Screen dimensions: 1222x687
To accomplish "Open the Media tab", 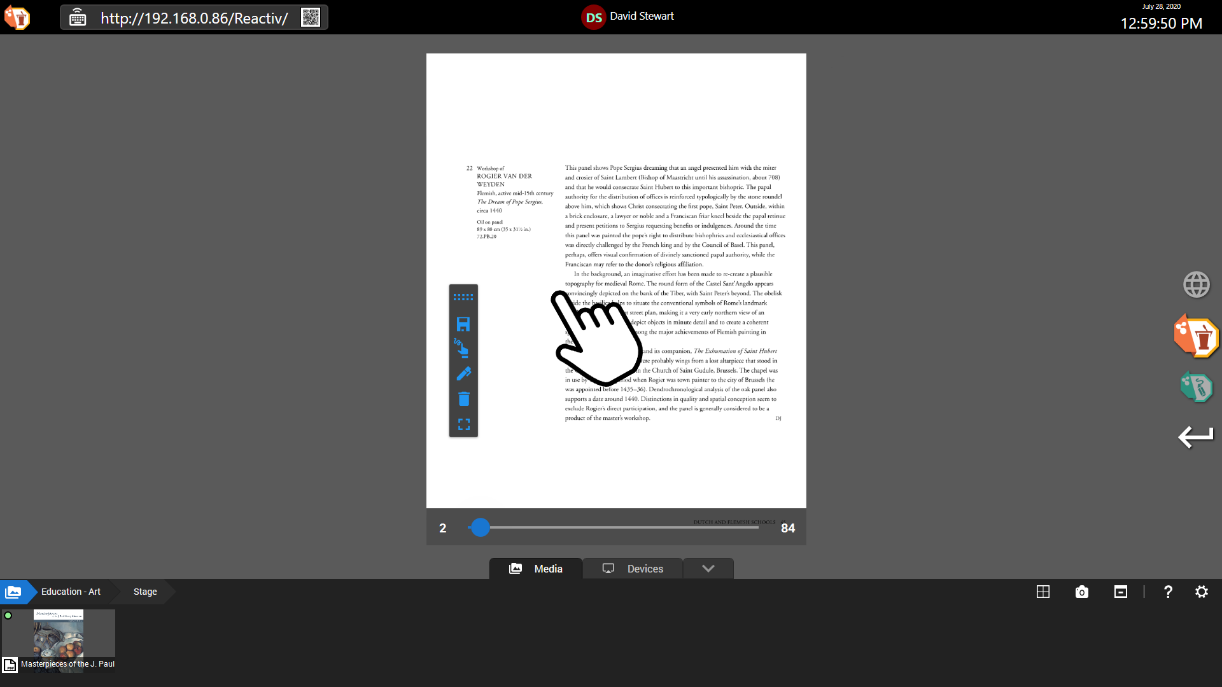I will 536,569.
